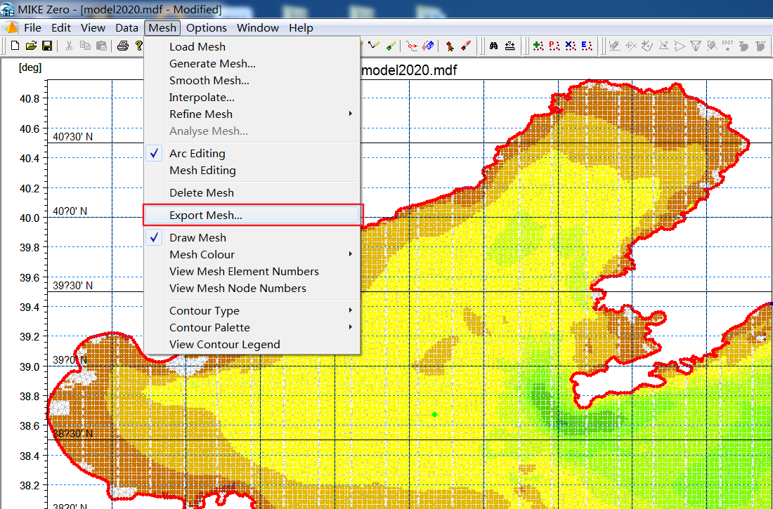Click the Open folder icon

(x=31, y=46)
